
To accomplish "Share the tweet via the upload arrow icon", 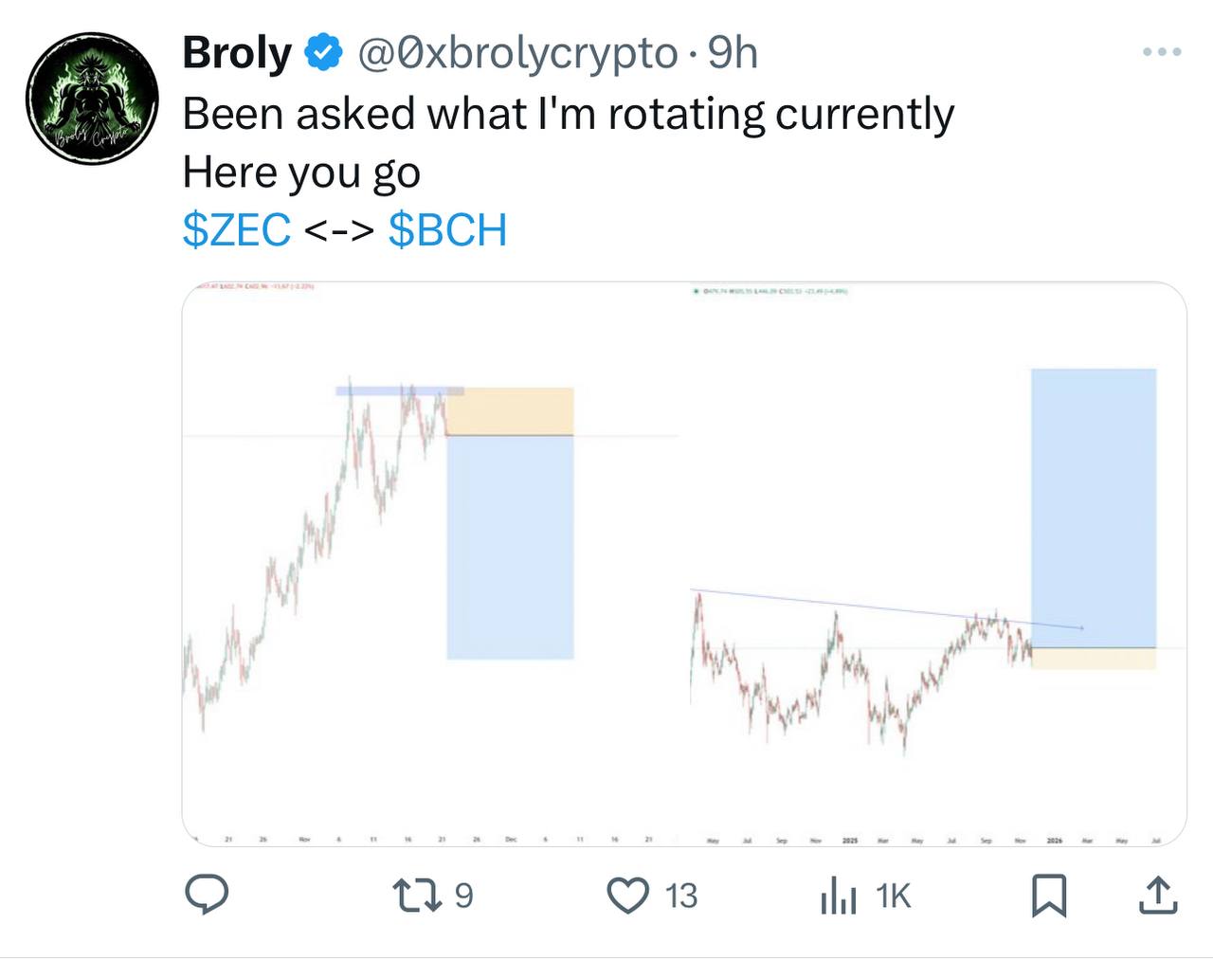I will click(x=1158, y=895).
